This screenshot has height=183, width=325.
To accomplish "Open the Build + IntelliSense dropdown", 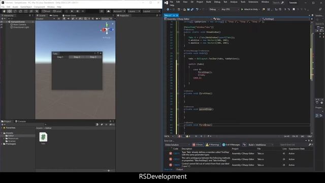I will click(261, 144).
